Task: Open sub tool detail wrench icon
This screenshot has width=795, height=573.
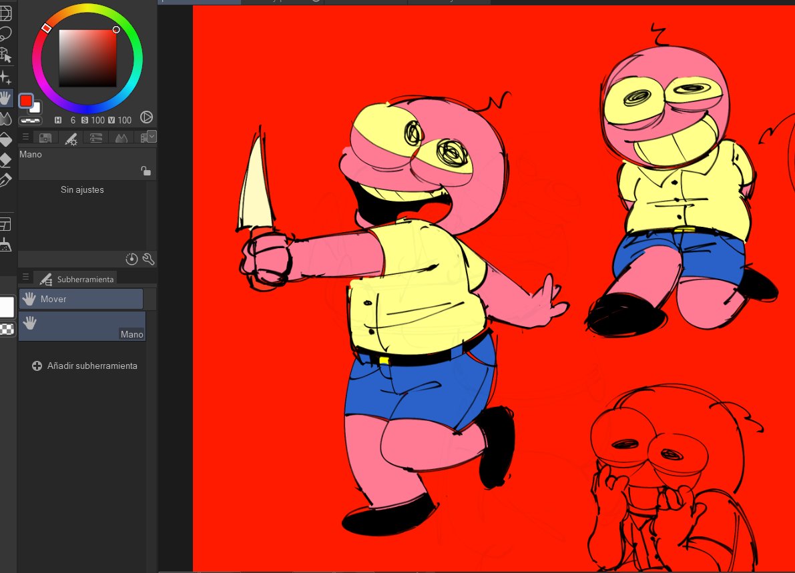Action: [x=149, y=259]
